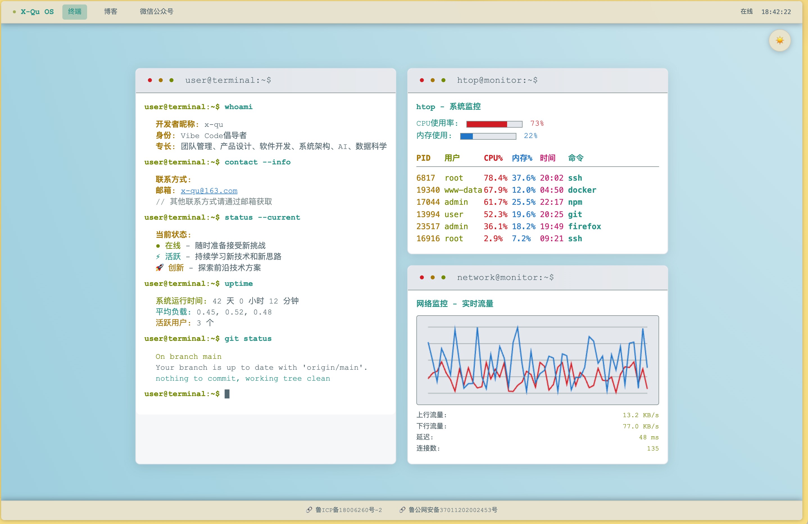Click the status --current command line
The width and height of the screenshot is (808, 524).
pos(222,218)
